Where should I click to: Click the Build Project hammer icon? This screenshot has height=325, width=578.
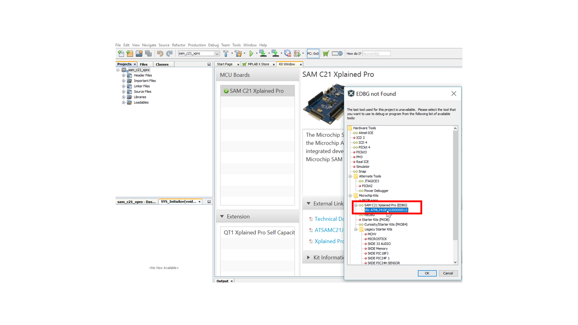(226, 53)
